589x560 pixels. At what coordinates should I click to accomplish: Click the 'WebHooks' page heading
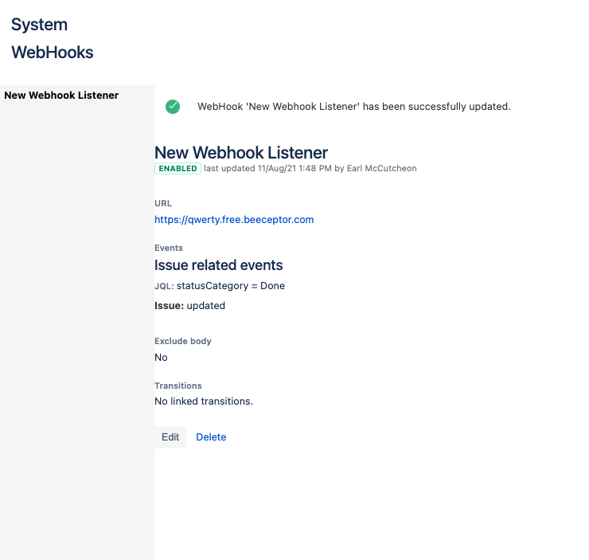click(53, 53)
